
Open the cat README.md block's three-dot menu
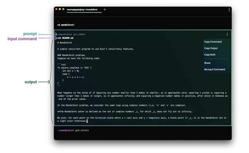(227, 34)
